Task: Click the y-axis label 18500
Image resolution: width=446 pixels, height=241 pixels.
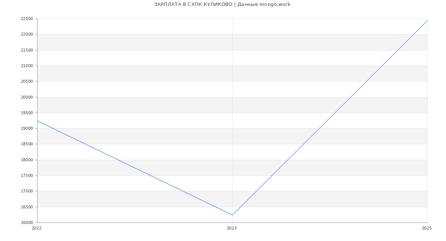Action: pos(27,144)
